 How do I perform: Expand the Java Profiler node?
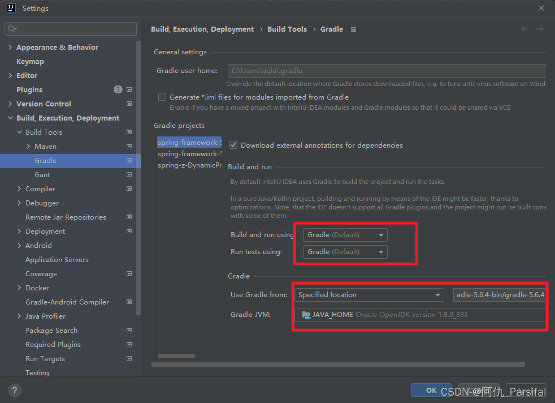pos(19,316)
